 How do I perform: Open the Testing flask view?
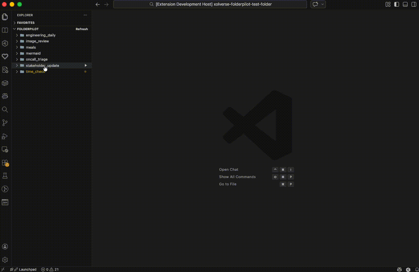pyautogui.click(x=5, y=176)
